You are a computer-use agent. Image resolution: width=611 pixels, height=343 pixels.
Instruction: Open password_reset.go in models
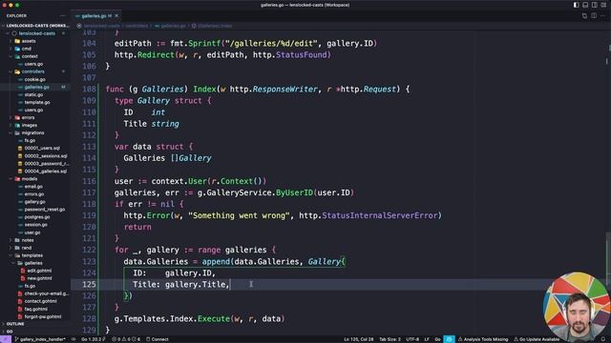[45, 210]
